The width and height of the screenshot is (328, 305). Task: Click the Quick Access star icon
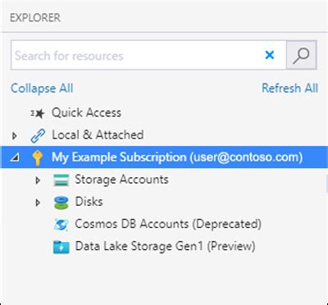pyautogui.click(x=38, y=113)
